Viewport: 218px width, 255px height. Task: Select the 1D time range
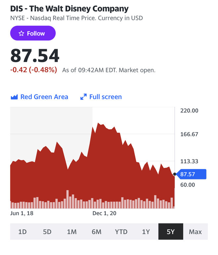pyautogui.click(x=22, y=232)
